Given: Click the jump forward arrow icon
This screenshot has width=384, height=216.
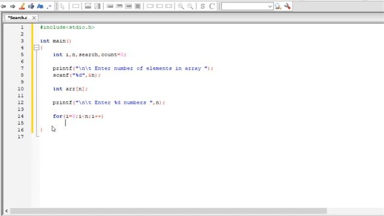Looking at the screenshot, I should 13,6.
